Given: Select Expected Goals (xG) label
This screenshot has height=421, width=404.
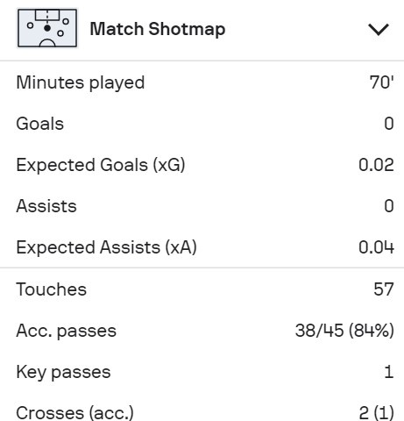Looking at the screenshot, I should pos(101,165).
